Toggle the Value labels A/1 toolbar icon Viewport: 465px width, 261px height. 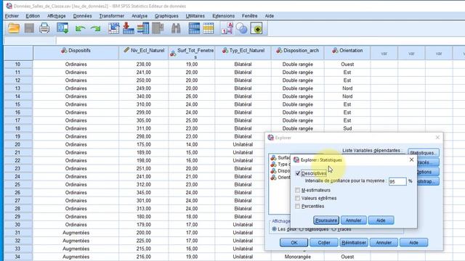pyautogui.click(x=227, y=28)
